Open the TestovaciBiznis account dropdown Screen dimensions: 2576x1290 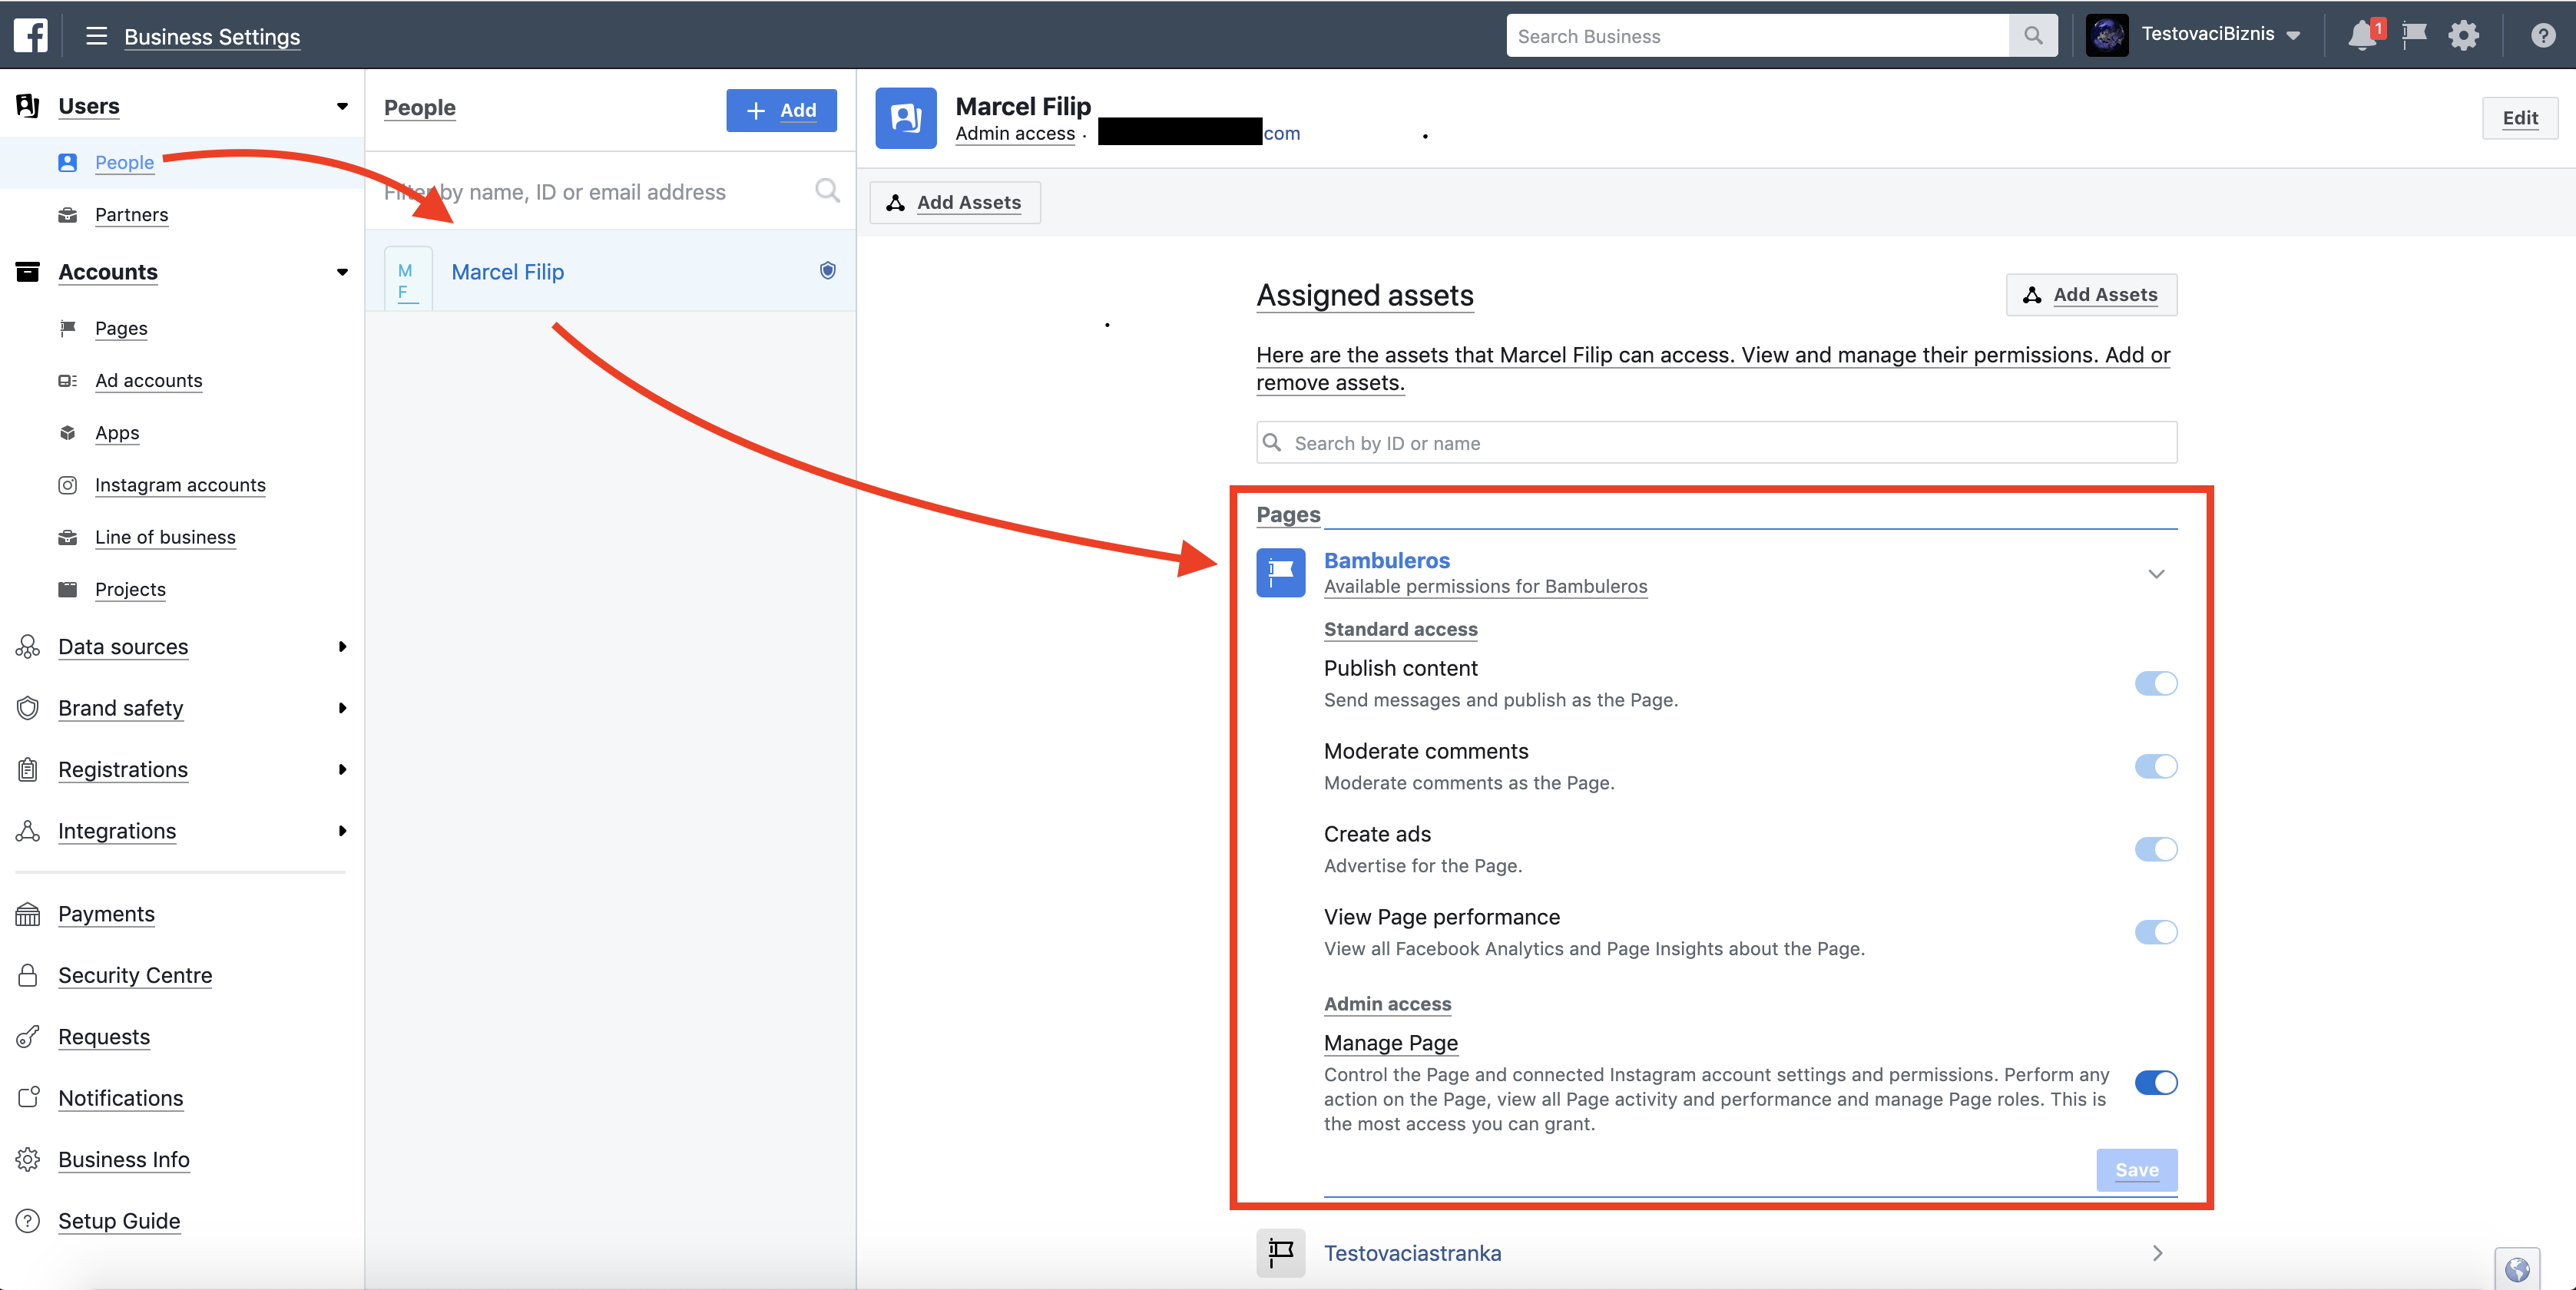[2220, 35]
